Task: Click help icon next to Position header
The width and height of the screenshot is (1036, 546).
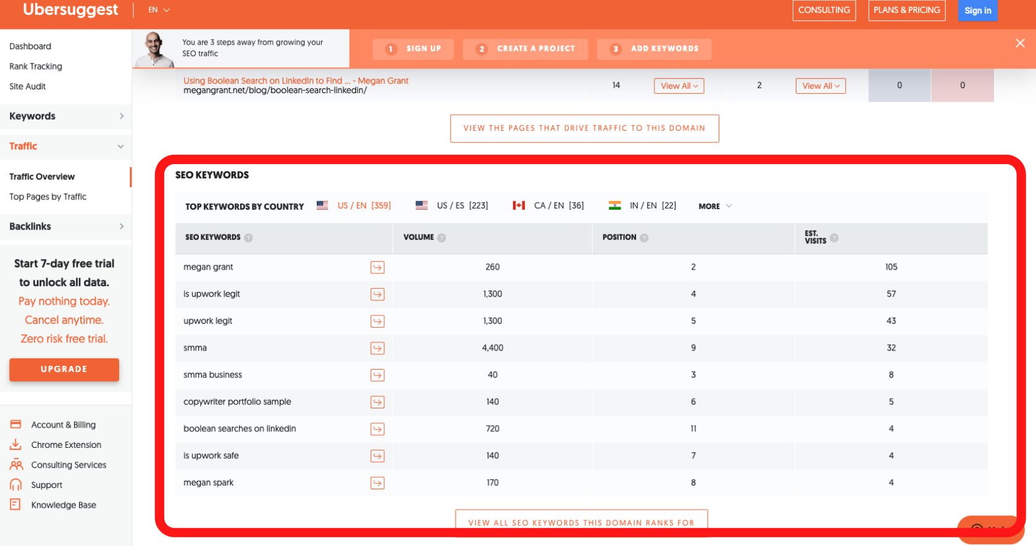Action: point(644,238)
